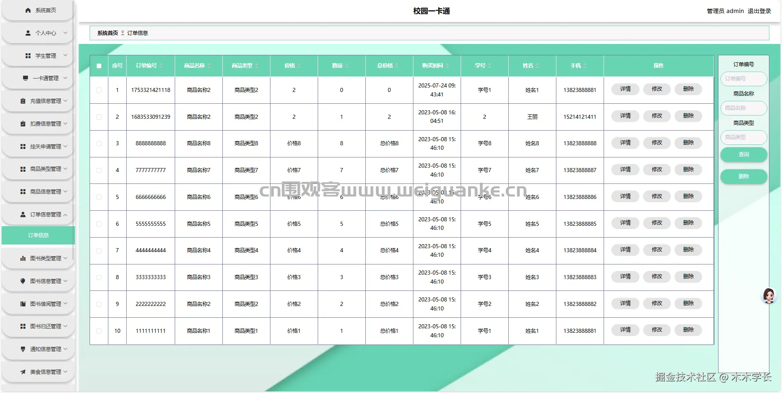
Task: Sort by 学号 column arrows
Action: pos(490,65)
